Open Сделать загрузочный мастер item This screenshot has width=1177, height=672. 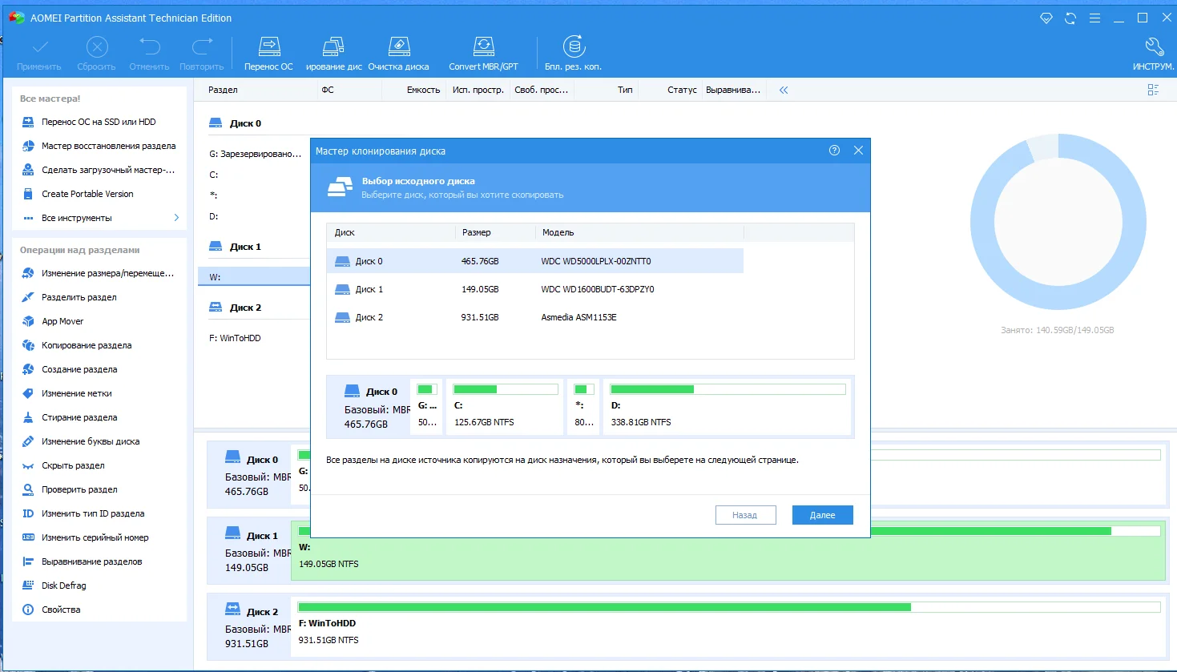click(x=108, y=170)
